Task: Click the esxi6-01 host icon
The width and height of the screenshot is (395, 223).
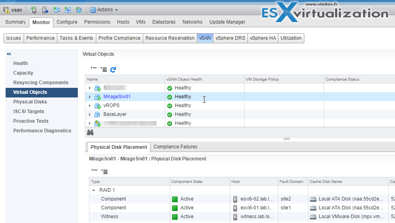Action: (235, 208)
